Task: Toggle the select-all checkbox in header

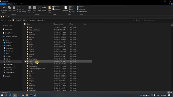Action: point(25,24)
